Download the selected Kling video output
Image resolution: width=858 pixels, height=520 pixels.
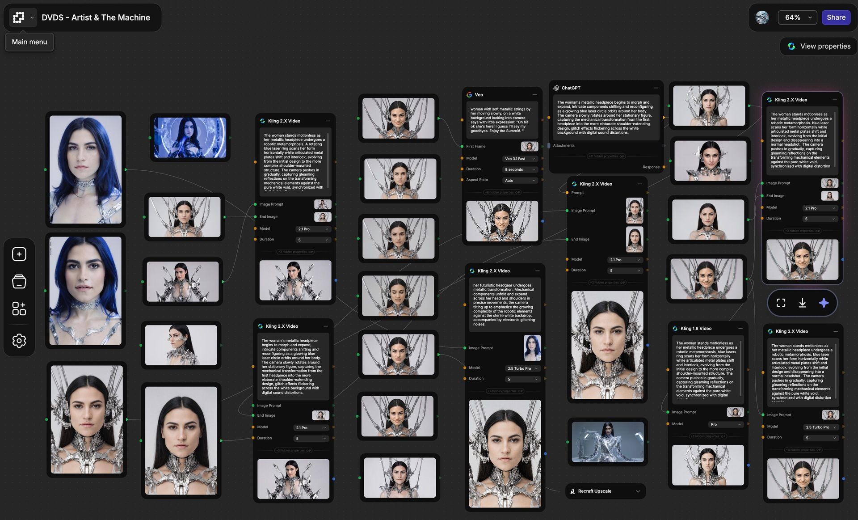(x=802, y=303)
